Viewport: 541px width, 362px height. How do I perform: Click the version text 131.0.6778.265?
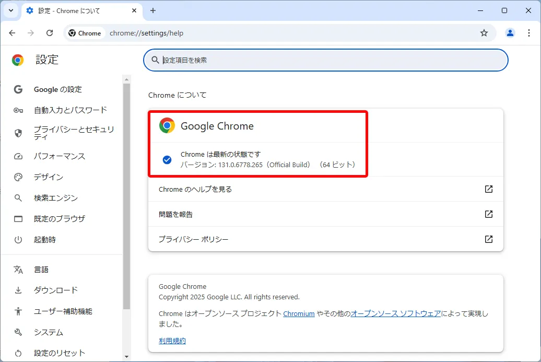click(241, 165)
